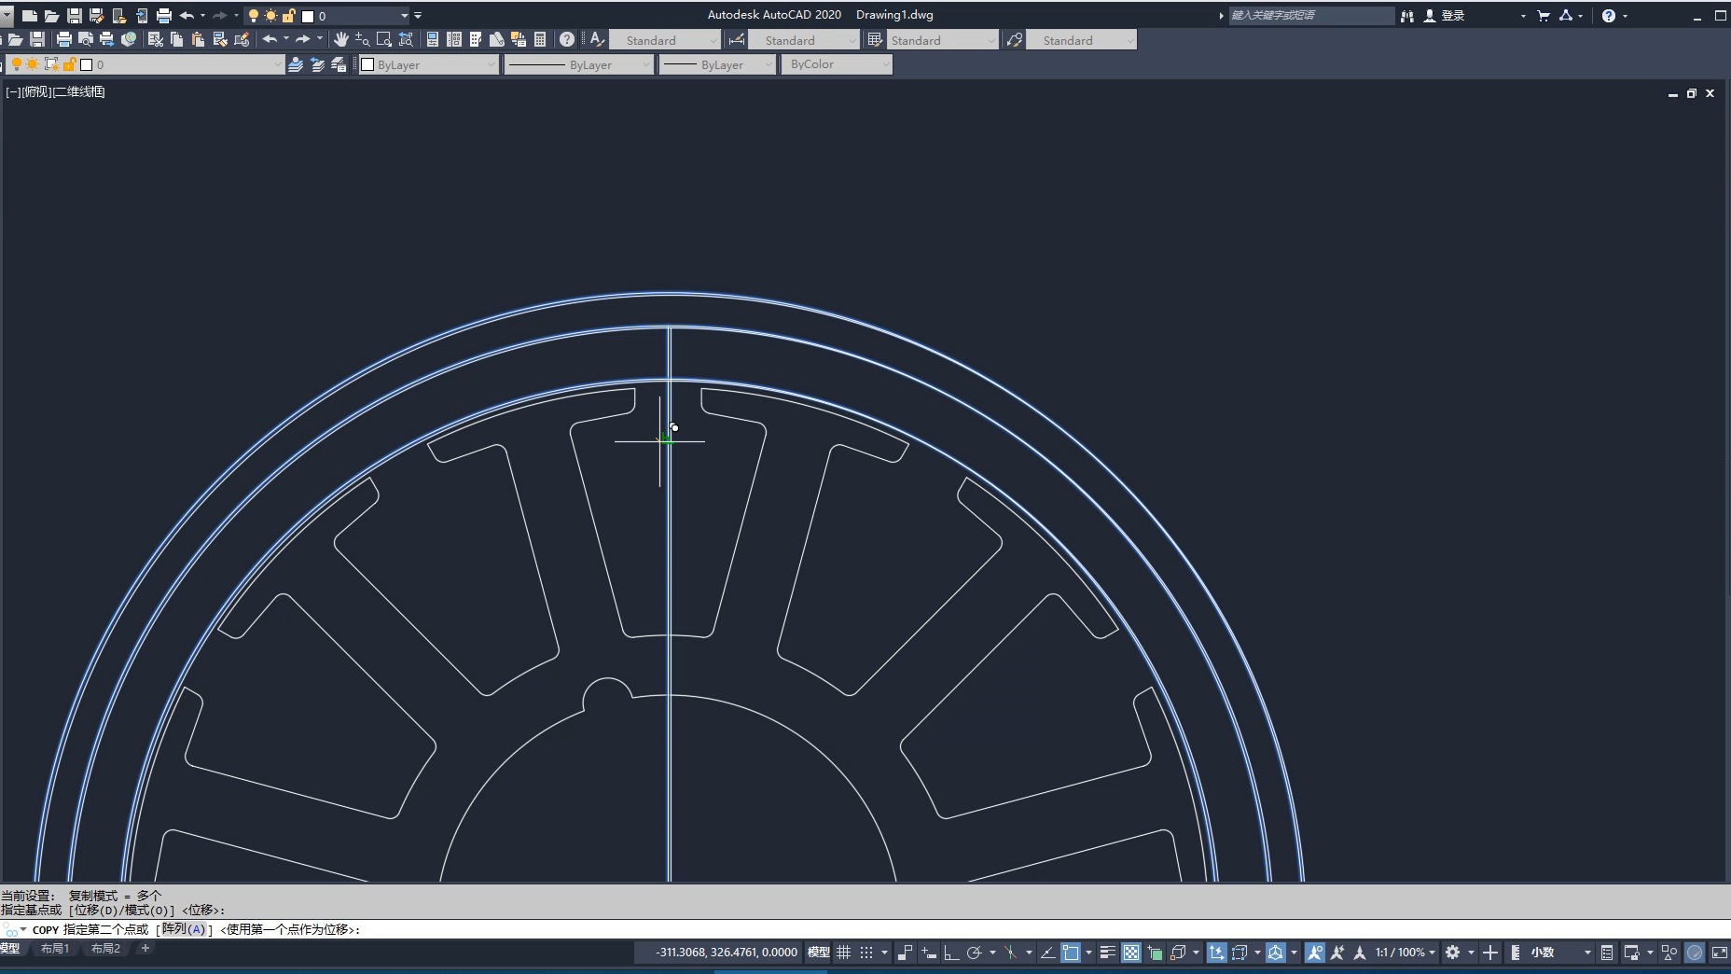Click the layer color swatch in Layers toolbar
Image resolution: width=1731 pixels, height=974 pixels.
click(x=87, y=64)
